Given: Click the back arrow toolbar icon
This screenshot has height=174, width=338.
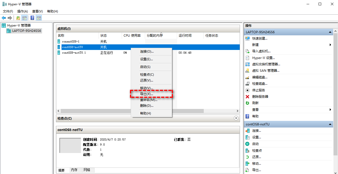Looking at the screenshot, I should [4, 18].
